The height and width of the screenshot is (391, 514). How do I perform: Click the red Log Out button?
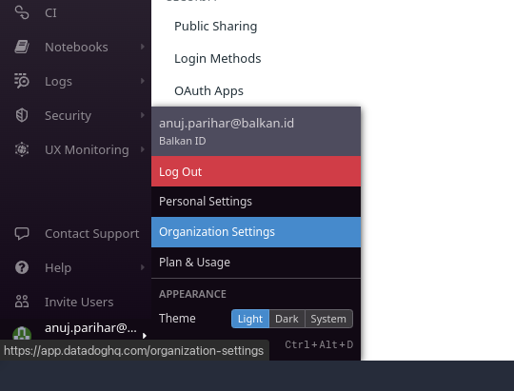256,171
